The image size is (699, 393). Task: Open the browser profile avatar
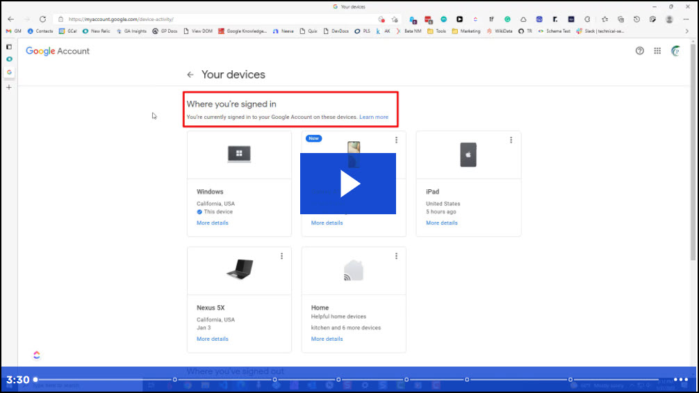(x=669, y=19)
